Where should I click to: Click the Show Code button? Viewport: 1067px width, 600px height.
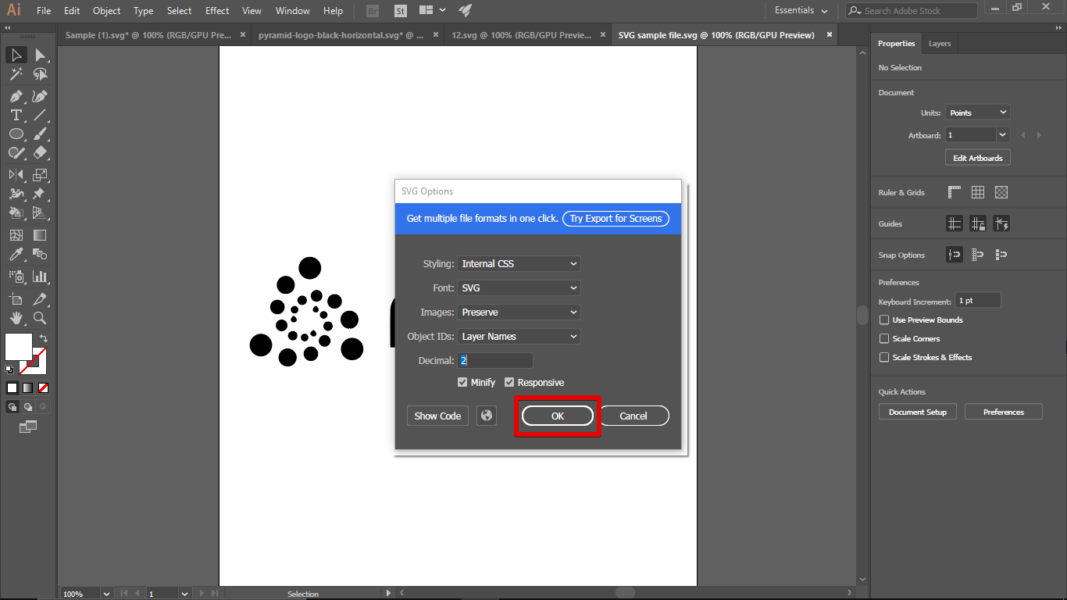(x=437, y=416)
